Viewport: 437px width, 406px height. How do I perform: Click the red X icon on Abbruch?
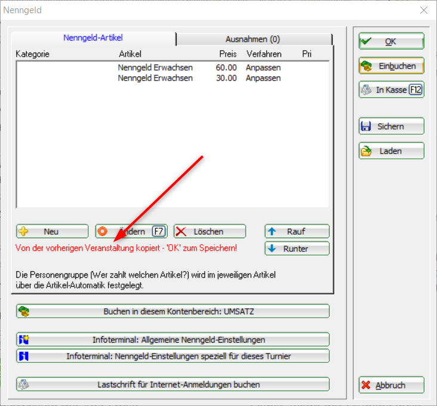pyautogui.click(x=365, y=385)
